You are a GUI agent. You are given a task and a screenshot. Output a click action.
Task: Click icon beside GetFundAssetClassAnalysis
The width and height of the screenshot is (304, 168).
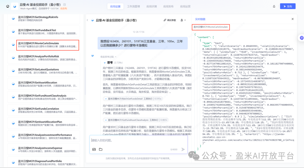[13, 97]
